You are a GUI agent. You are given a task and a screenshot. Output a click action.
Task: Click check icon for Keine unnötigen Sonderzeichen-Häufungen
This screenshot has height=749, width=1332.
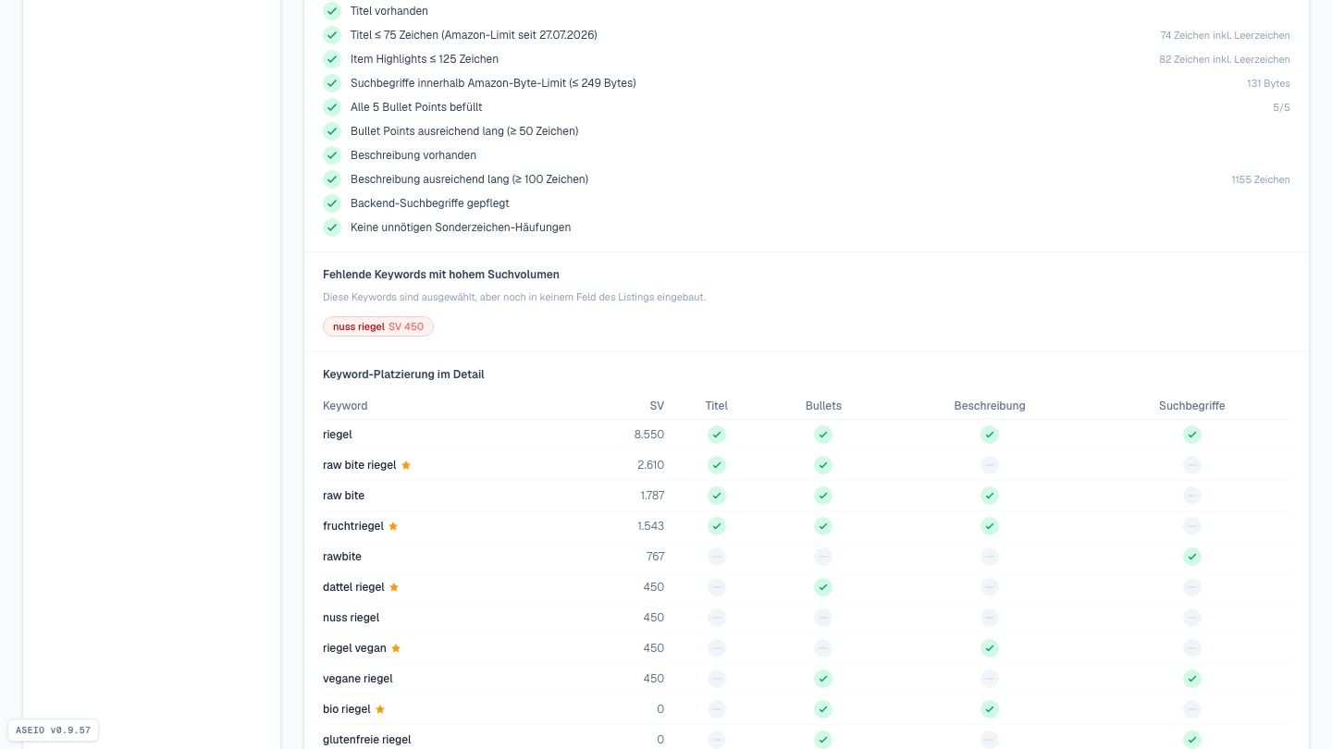[x=332, y=227]
